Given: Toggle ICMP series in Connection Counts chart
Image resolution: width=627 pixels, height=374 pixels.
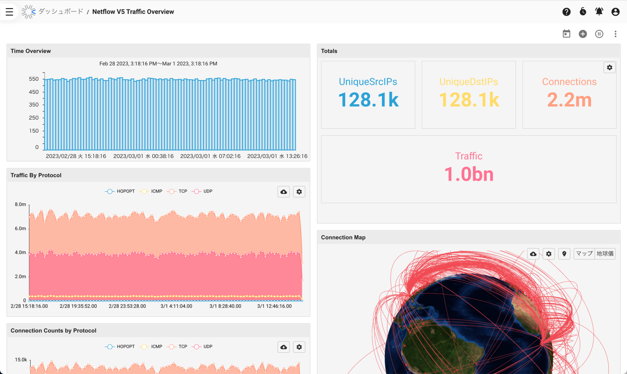Looking at the screenshot, I should click(151, 347).
